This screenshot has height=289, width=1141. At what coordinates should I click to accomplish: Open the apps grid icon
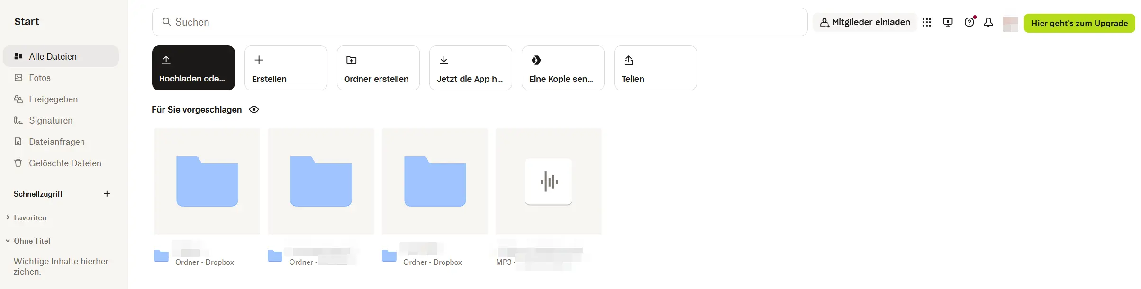[x=927, y=22]
